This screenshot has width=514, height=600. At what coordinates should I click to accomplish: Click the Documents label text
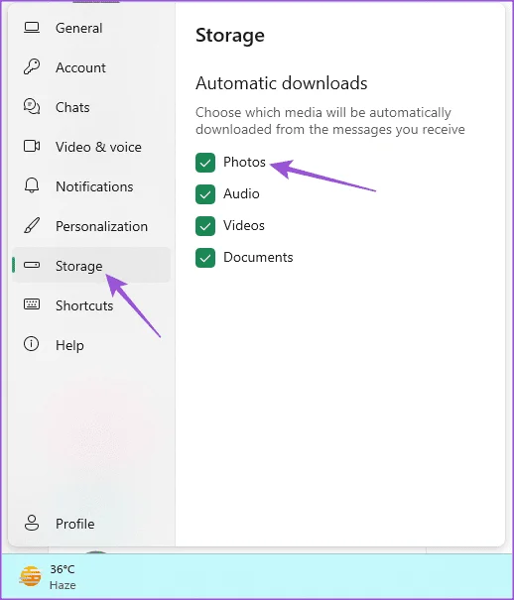(258, 258)
